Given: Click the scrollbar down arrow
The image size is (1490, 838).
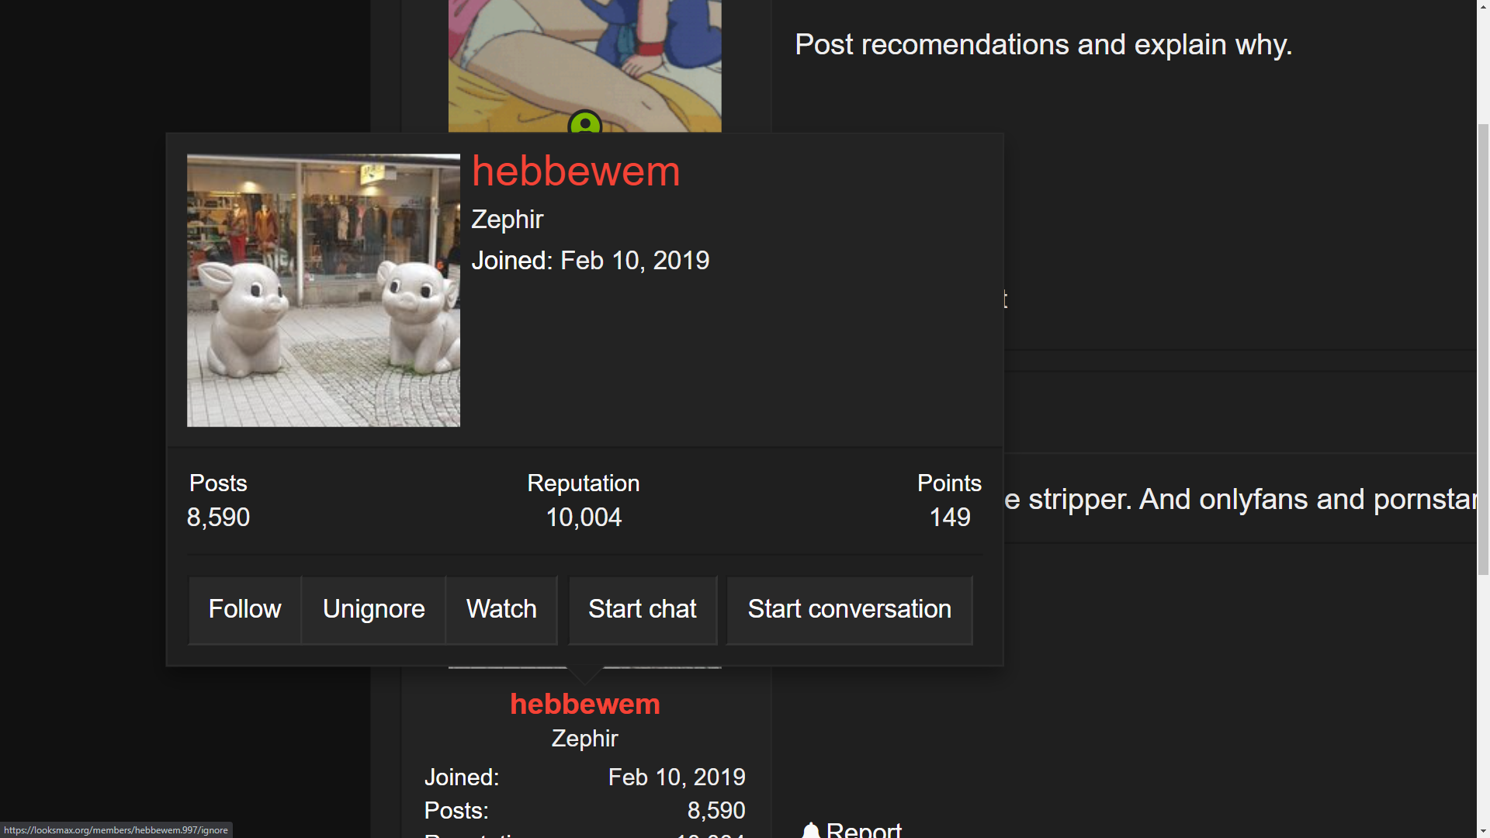Looking at the screenshot, I should pos(1483,831).
